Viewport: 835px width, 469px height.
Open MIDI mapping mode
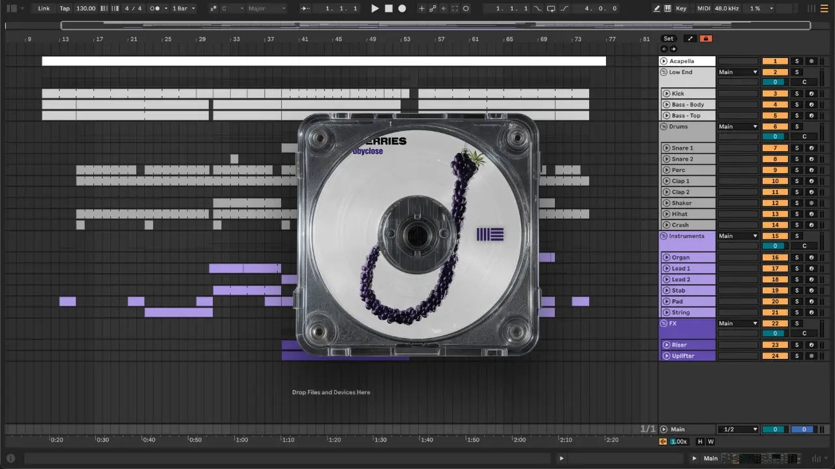[x=703, y=8]
